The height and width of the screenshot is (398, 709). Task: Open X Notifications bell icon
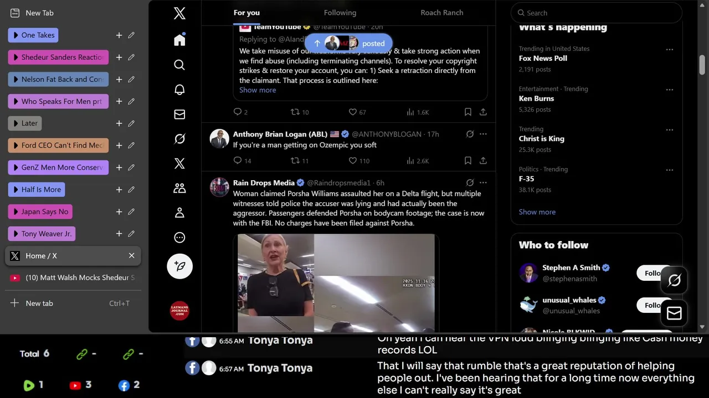pyautogui.click(x=179, y=90)
